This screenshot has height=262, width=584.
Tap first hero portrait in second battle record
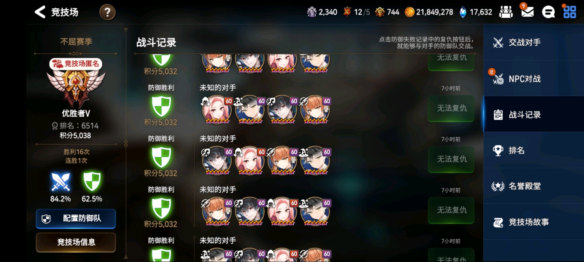(217, 110)
